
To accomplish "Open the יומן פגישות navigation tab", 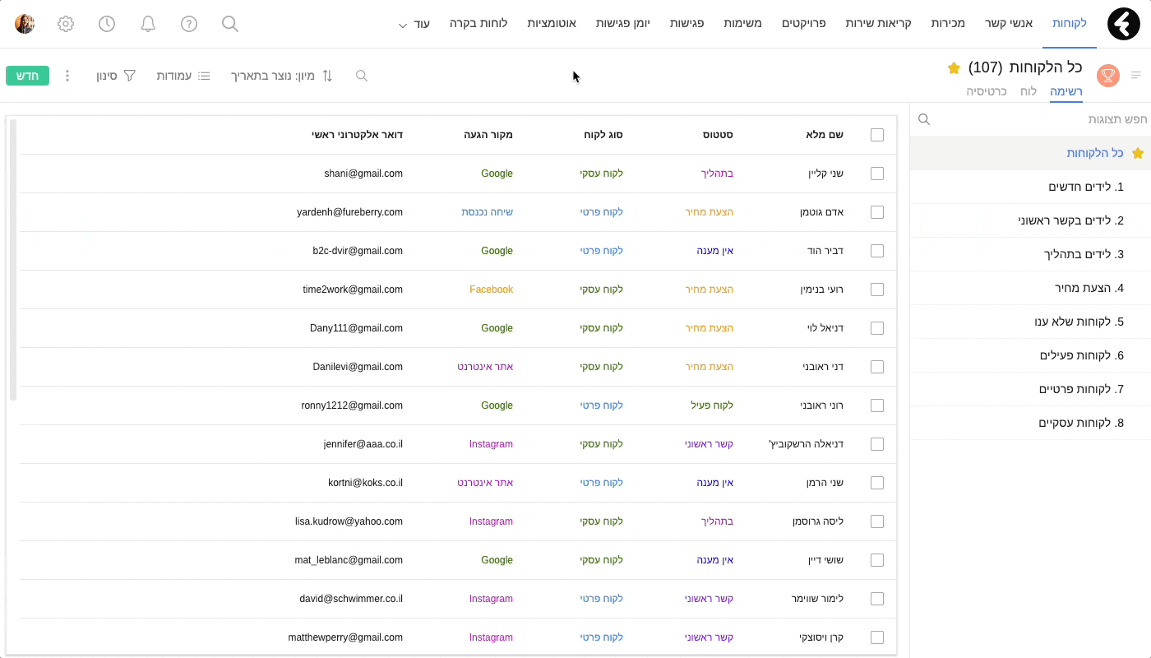I will 622,23.
